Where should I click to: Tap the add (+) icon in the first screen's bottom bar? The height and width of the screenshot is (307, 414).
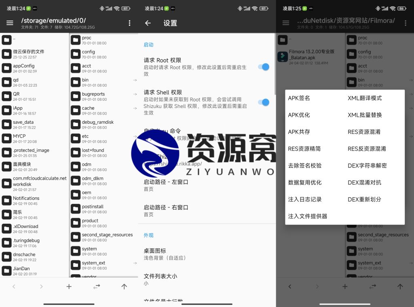(69, 287)
